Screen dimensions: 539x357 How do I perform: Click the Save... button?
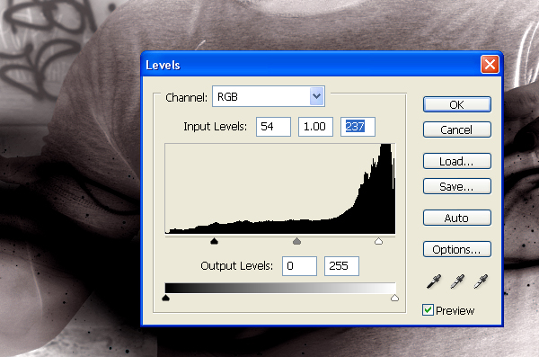pyautogui.click(x=457, y=186)
